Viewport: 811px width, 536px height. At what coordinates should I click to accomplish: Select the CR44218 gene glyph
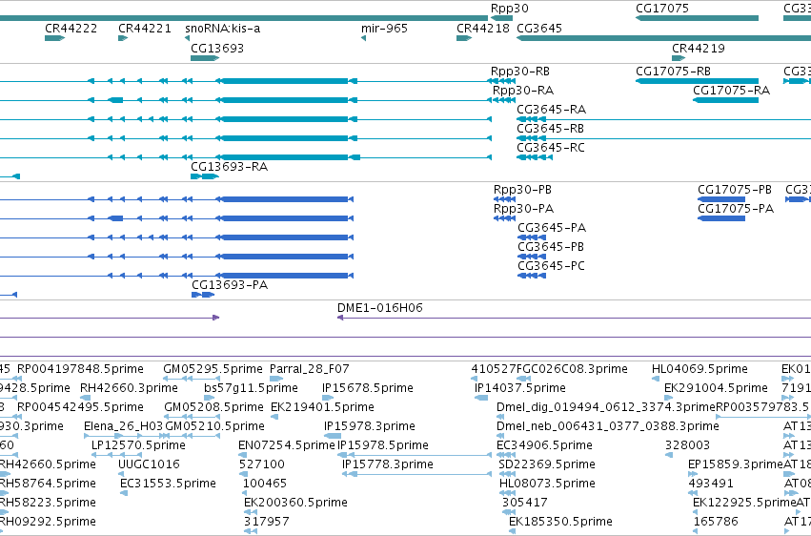(x=464, y=38)
